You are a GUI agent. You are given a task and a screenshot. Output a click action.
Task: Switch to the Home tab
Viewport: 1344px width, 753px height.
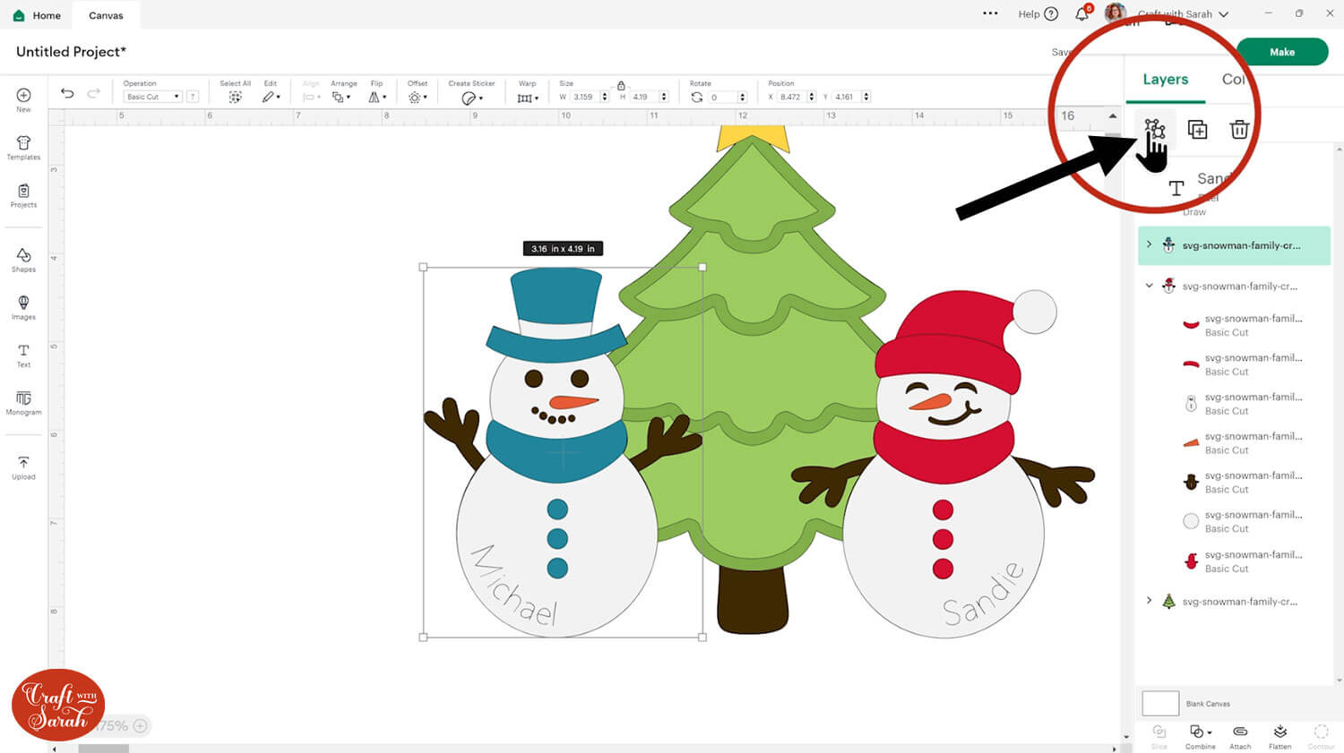click(x=38, y=15)
